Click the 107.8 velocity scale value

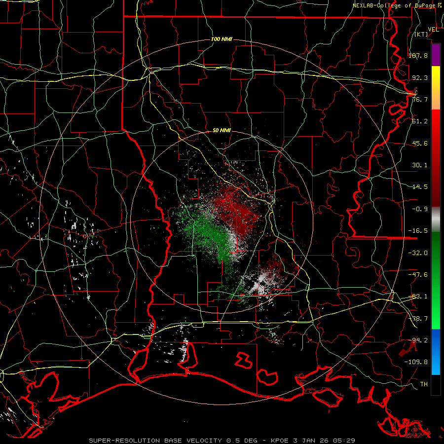(418, 55)
